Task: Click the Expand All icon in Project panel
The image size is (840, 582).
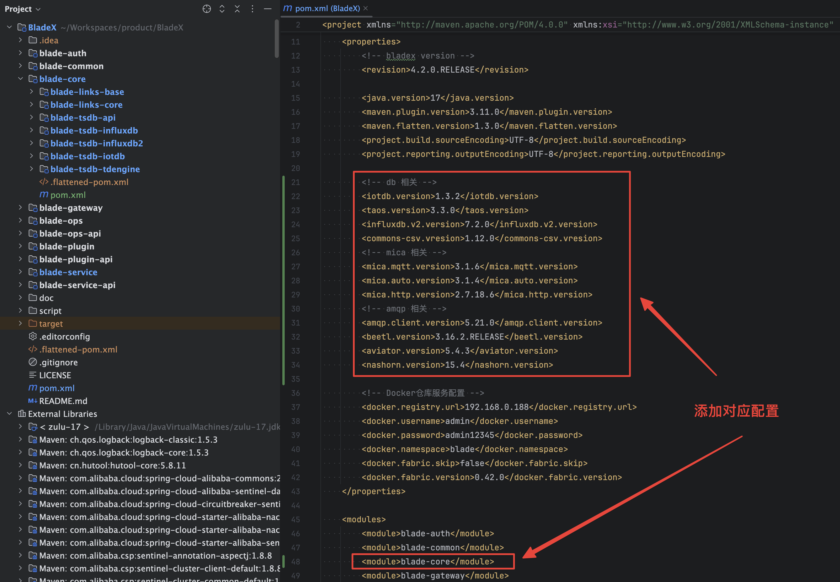Action: 222,9
